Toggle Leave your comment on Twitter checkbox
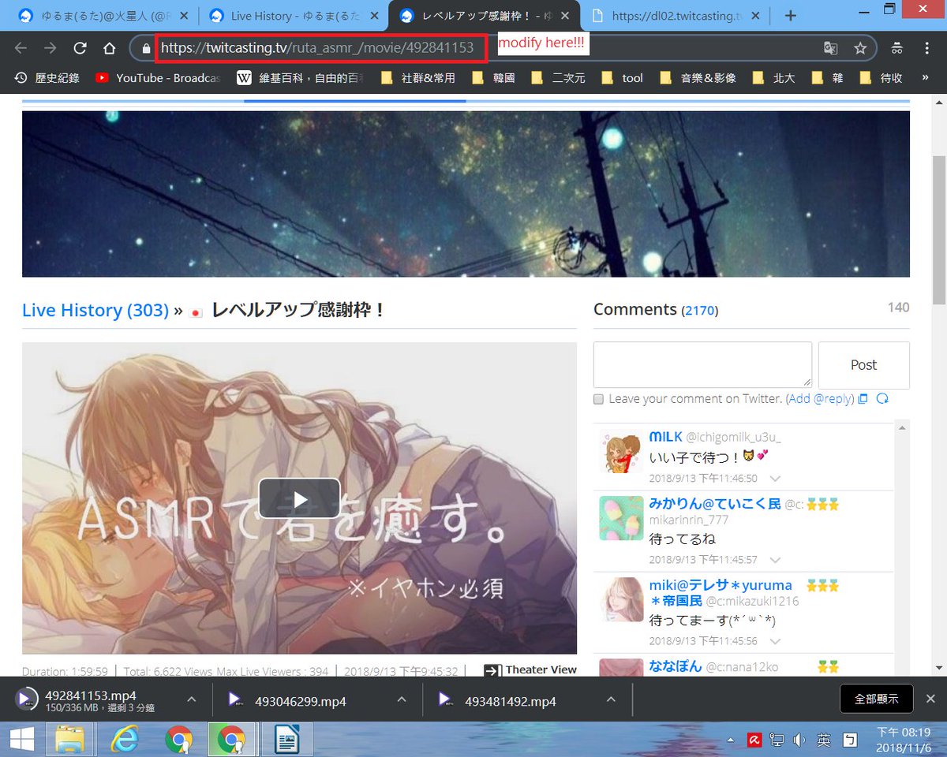This screenshot has width=947, height=757. pos(599,399)
